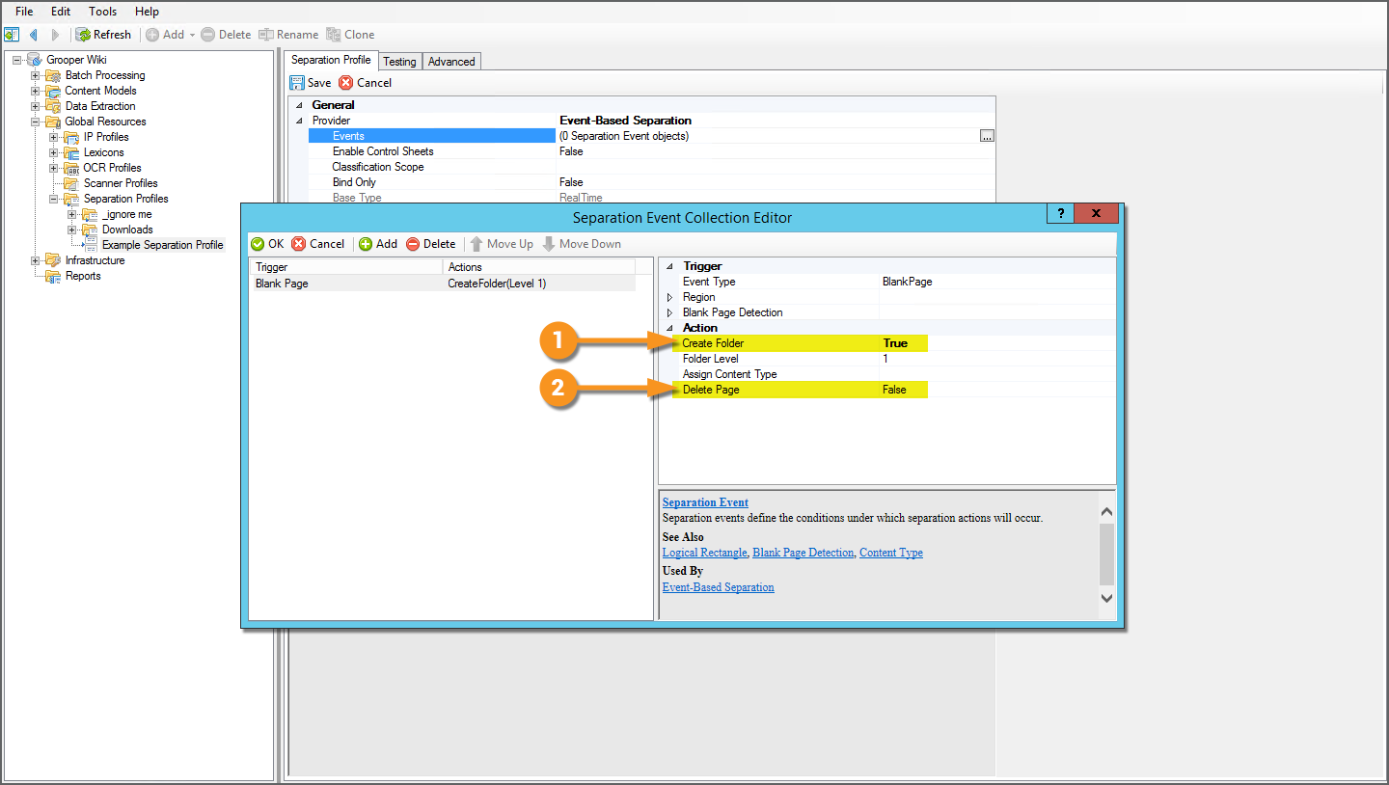Follow the Event-Based Separation link
This screenshot has height=785, width=1389.
point(718,587)
